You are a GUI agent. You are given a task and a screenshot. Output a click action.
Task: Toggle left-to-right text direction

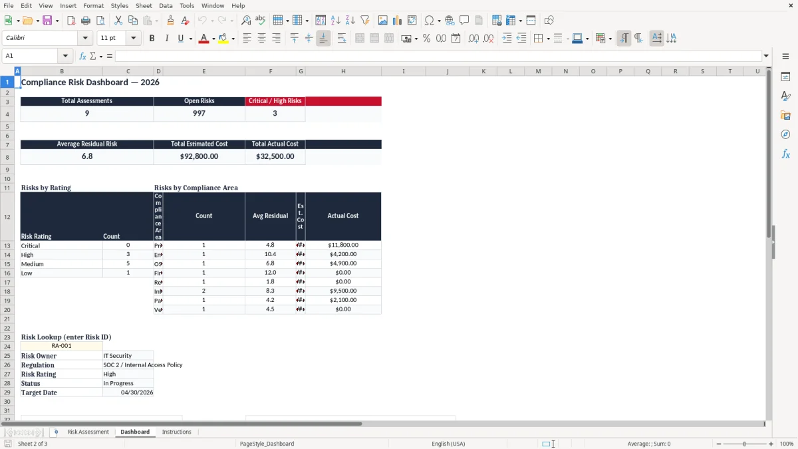point(624,39)
